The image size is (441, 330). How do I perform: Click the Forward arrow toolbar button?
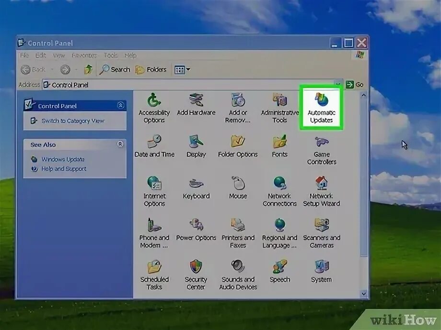(x=65, y=69)
